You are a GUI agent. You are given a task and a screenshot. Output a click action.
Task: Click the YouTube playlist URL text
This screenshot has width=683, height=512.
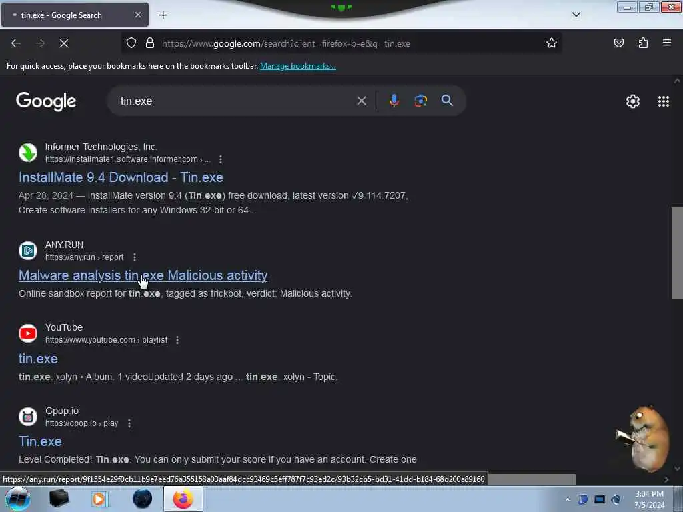(106, 340)
